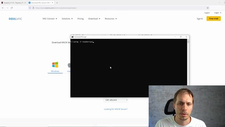Click the browser address bar
Viewport: 225px width, 127px height.
(119, 8)
